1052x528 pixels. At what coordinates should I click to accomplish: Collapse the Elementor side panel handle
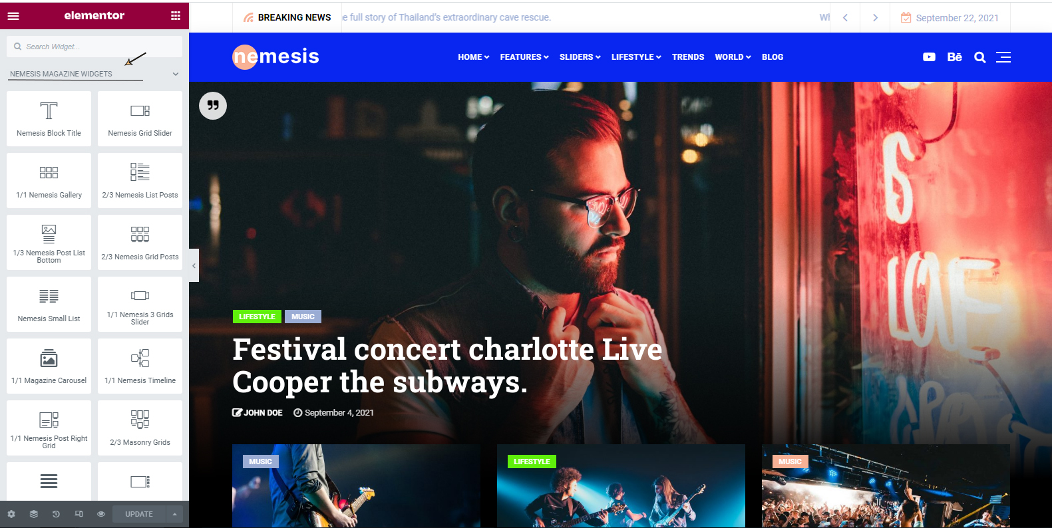click(194, 265)
